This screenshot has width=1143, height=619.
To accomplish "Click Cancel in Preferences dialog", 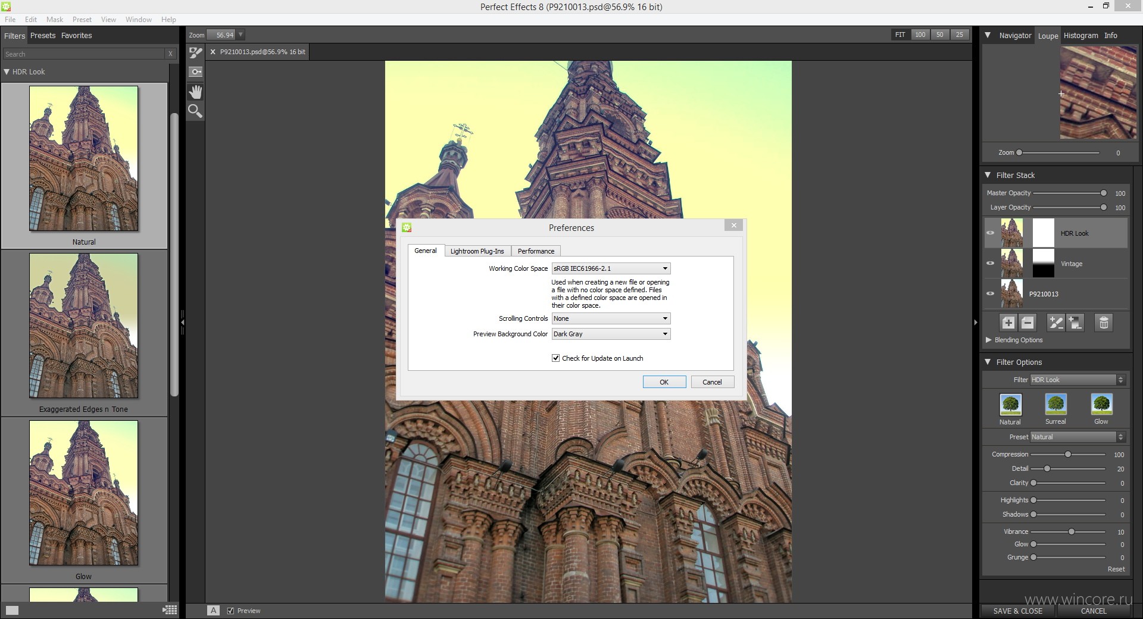I will [x=712, y=382].
